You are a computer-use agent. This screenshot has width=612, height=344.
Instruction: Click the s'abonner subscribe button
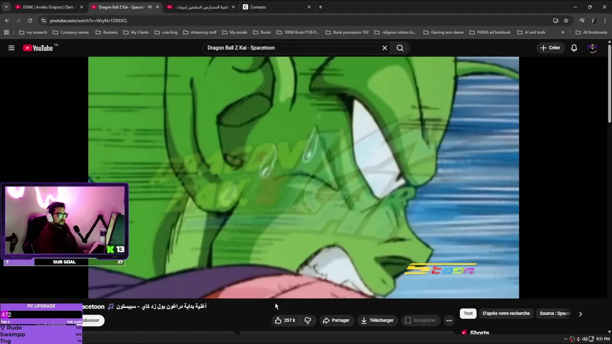[x=92, y=321]
